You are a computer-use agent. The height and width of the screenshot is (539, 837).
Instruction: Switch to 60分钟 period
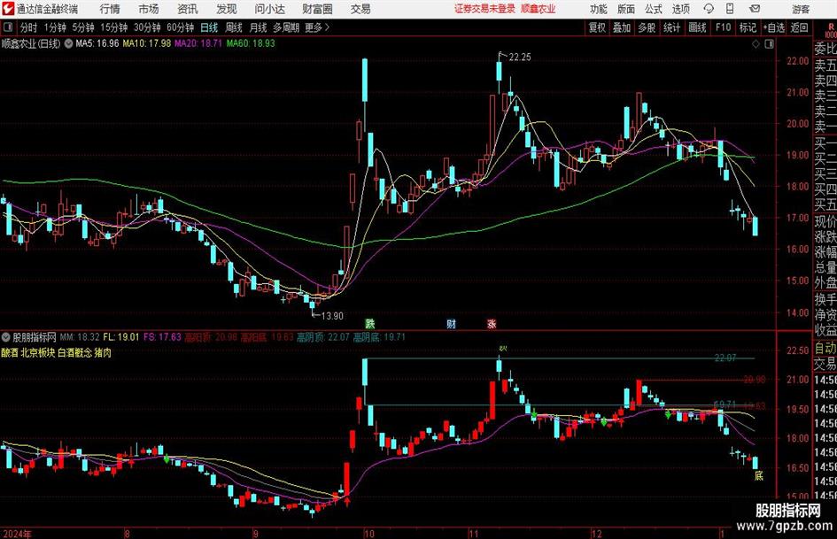[x=181, y=27]
